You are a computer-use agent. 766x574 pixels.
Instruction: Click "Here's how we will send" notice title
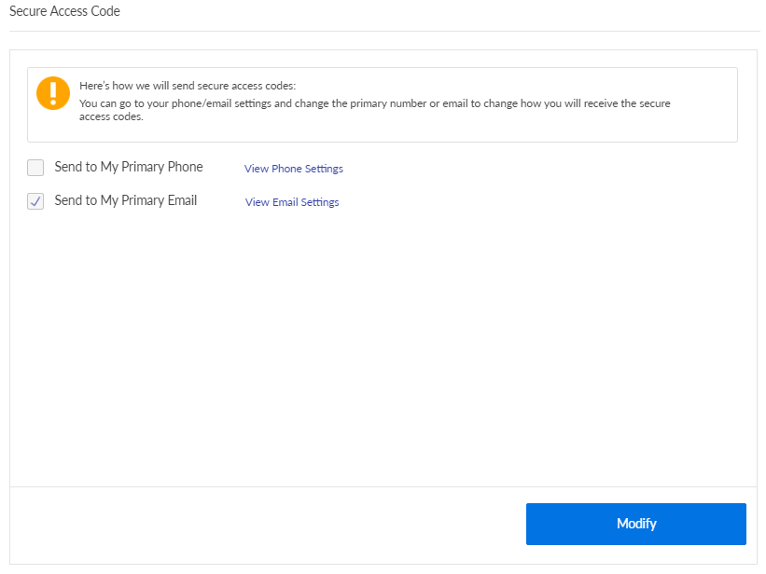point(187,86)
